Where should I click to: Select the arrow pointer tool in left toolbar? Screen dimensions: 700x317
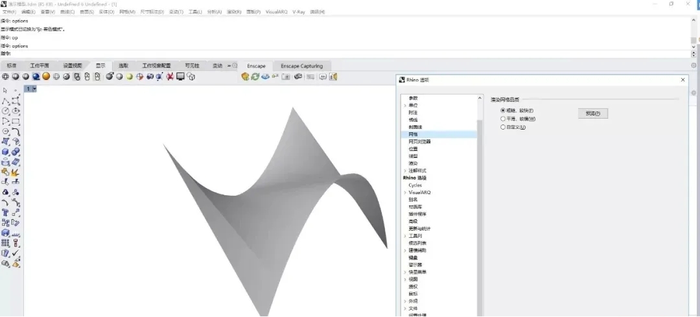coord(5,90)
